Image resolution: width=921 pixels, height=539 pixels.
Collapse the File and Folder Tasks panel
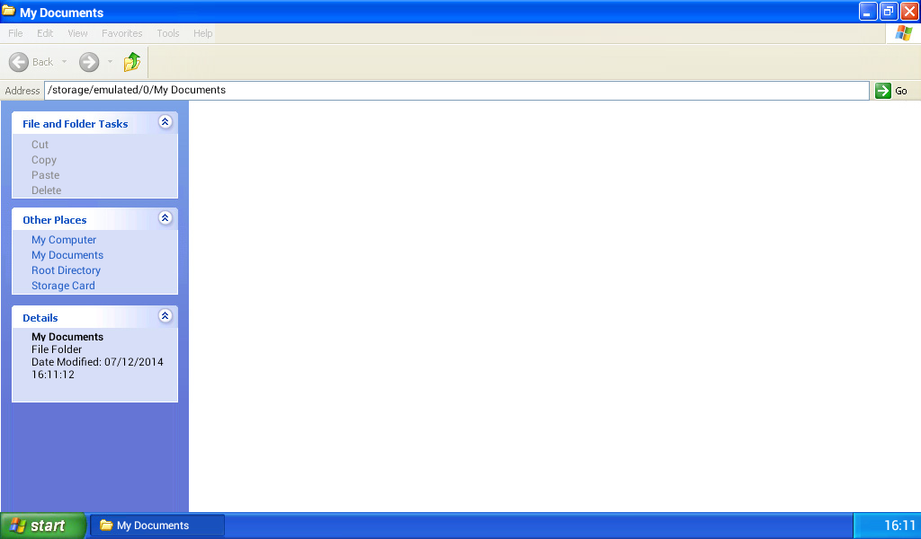click(x=165, y=121)
